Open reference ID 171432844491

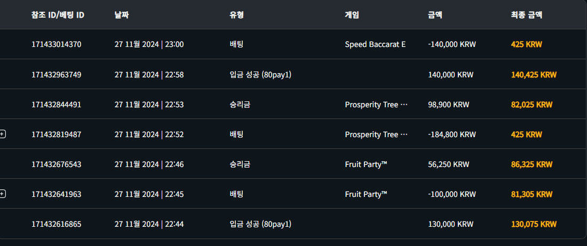coord(56,105)
